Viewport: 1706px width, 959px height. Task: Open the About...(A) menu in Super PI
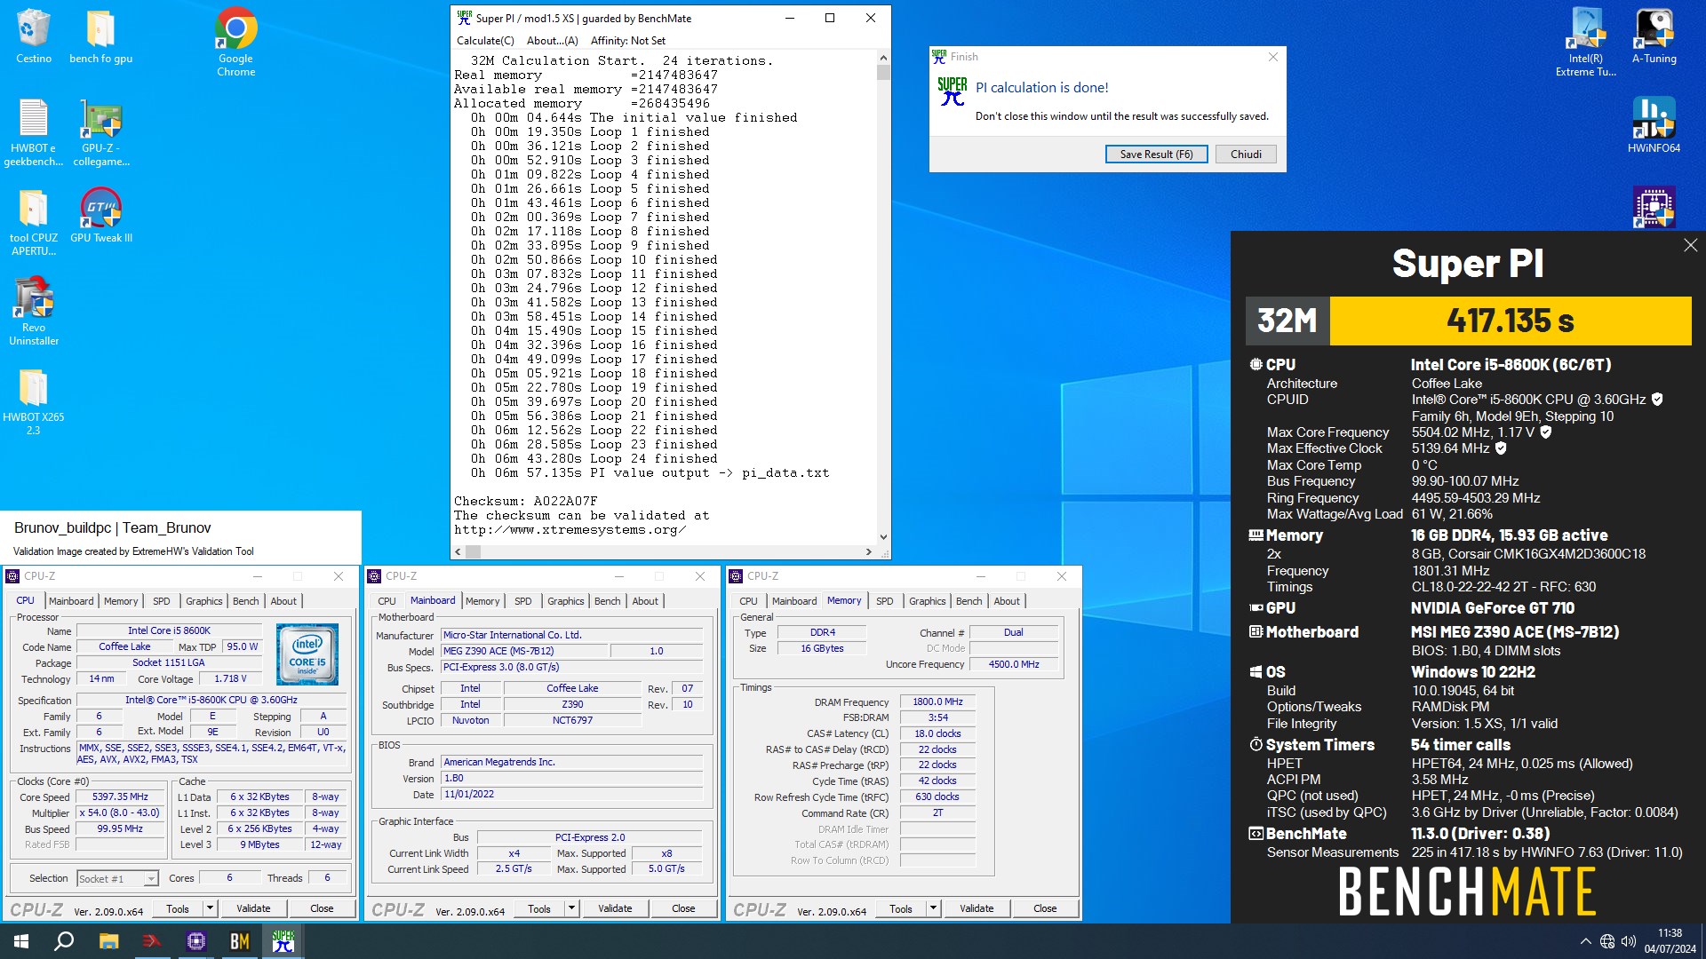pyautogui.click(x=552, y=41)
